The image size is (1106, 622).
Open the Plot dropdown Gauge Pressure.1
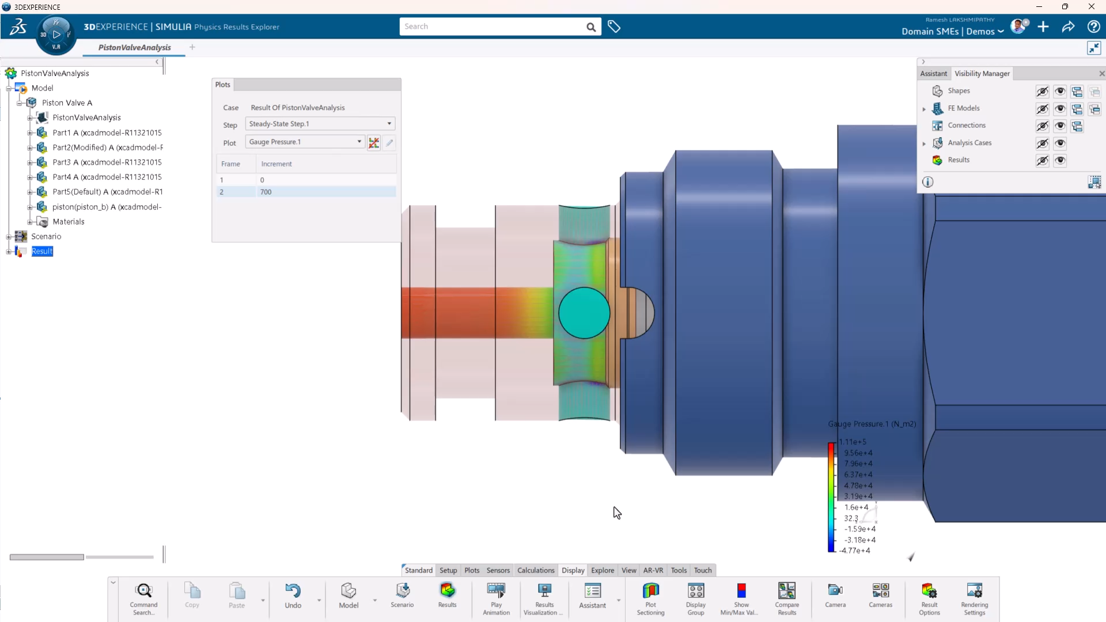coord(305,142)
